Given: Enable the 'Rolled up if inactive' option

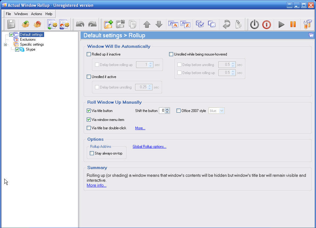Looking at the screenshot, I should pyautogui.click(x=89, y=54).
